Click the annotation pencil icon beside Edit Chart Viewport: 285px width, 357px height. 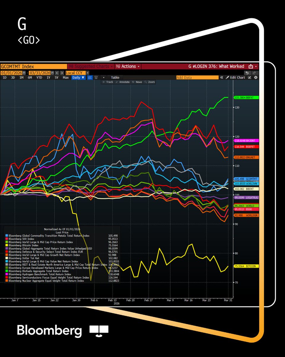click(250, 77)
